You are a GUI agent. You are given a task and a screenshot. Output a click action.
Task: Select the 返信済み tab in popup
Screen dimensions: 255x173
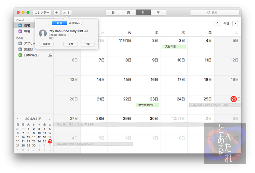click(x=74, y=23)
